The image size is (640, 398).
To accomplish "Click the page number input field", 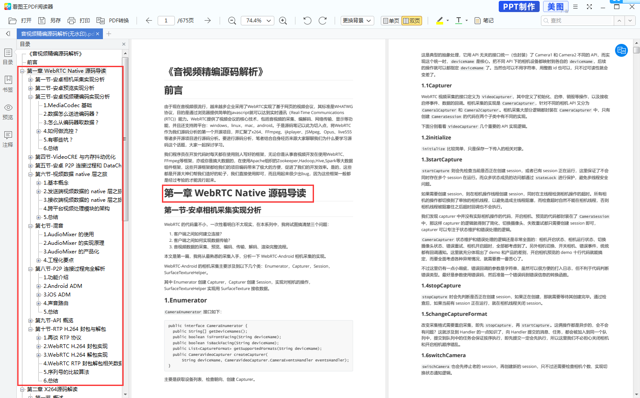I will click(x=166, y=21).
